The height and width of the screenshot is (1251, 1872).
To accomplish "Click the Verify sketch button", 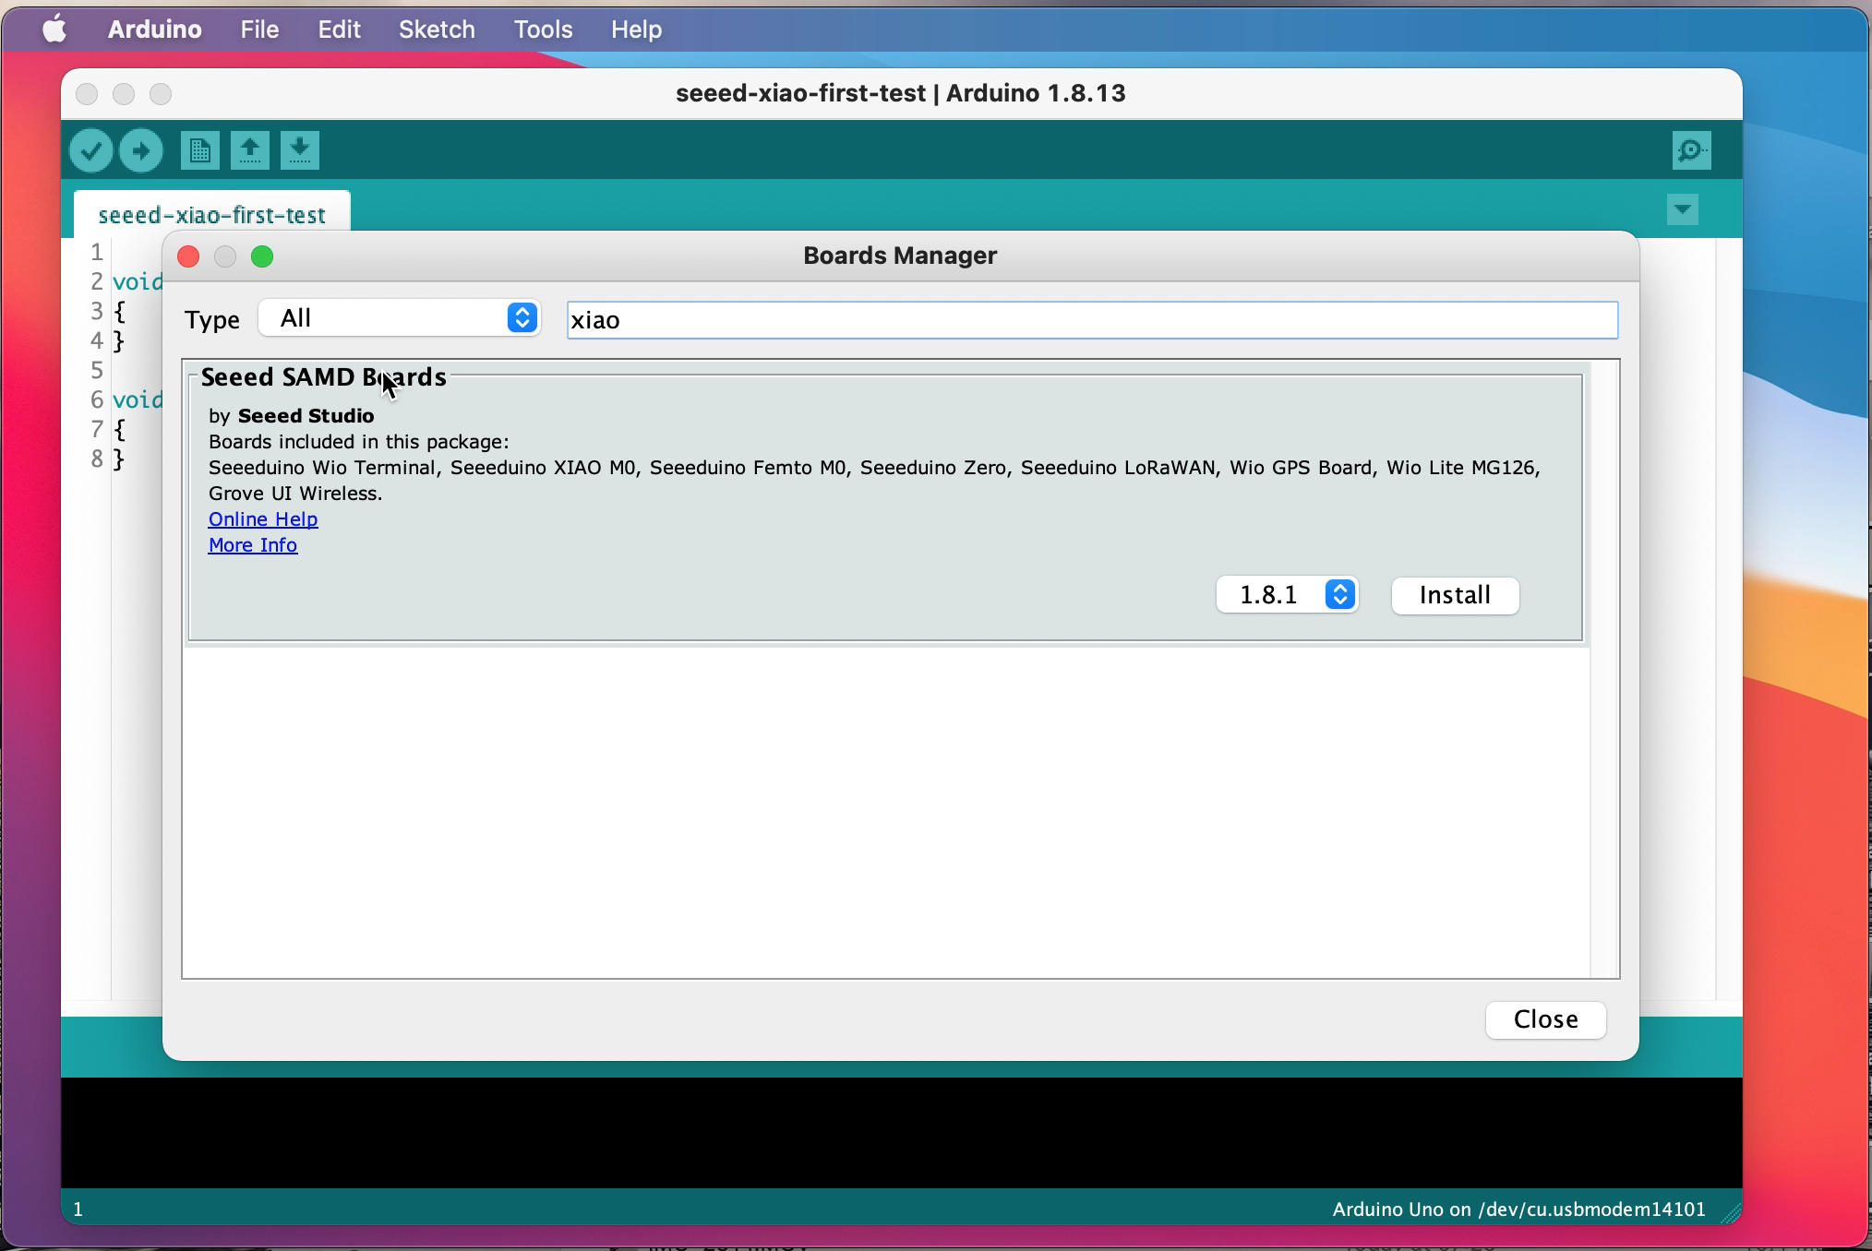I will pyautogui.click(x=90, y=149).
